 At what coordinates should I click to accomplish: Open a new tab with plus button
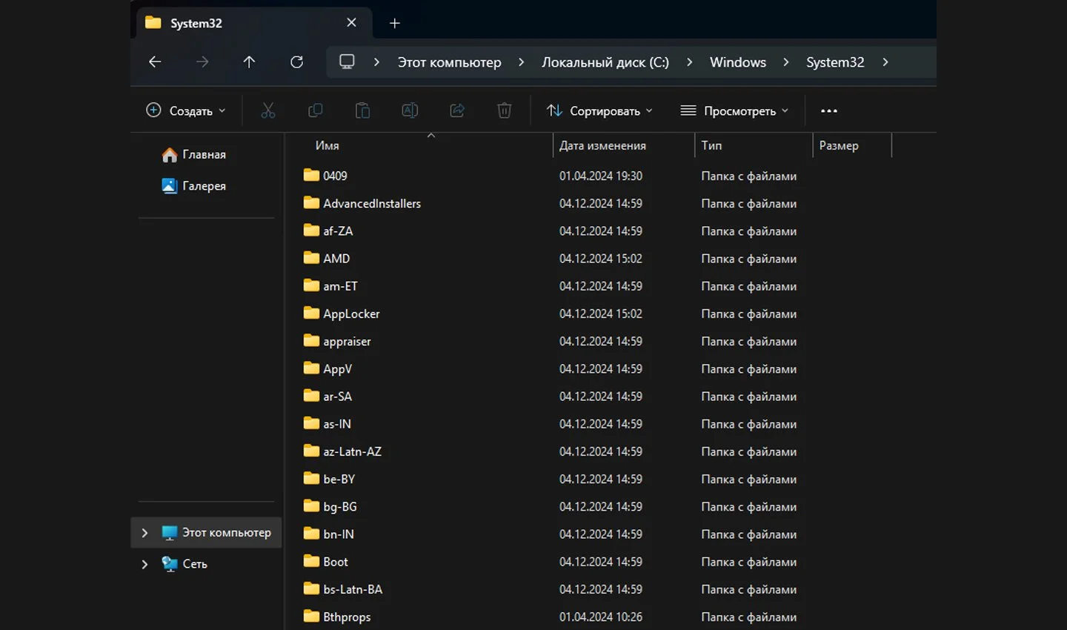[395, 23]
